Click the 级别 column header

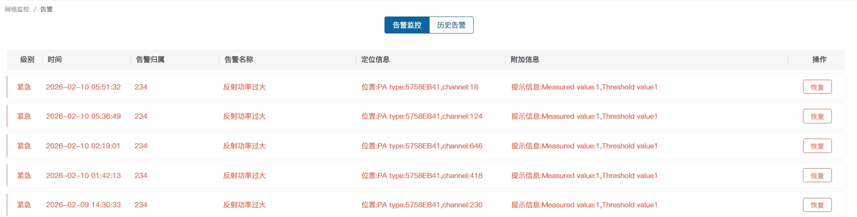pos(27,59)
